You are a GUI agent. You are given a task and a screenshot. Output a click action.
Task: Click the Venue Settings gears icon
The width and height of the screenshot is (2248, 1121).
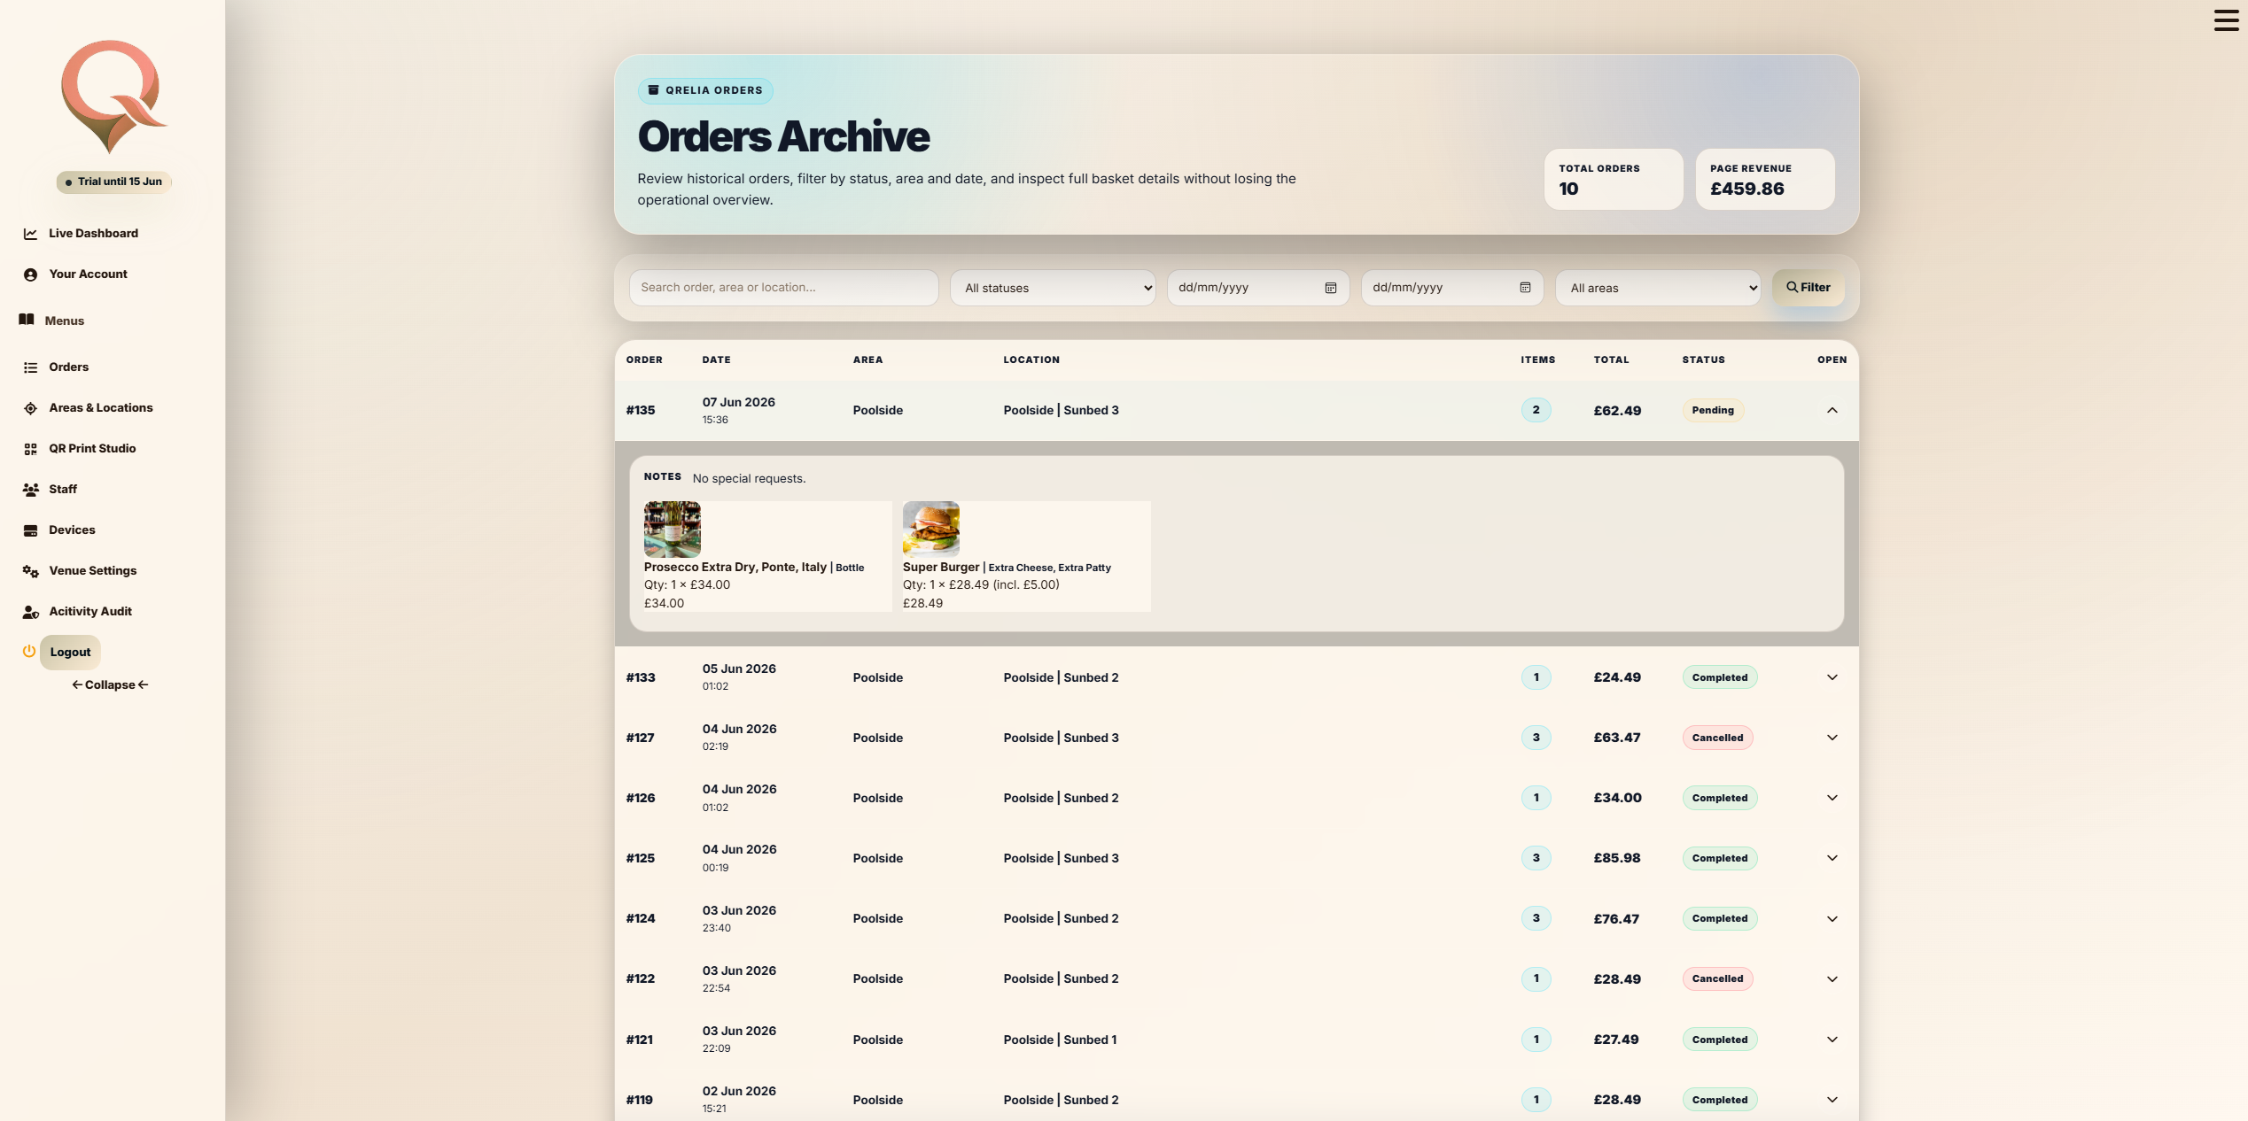pyautogui.click(x=30, y=571)
